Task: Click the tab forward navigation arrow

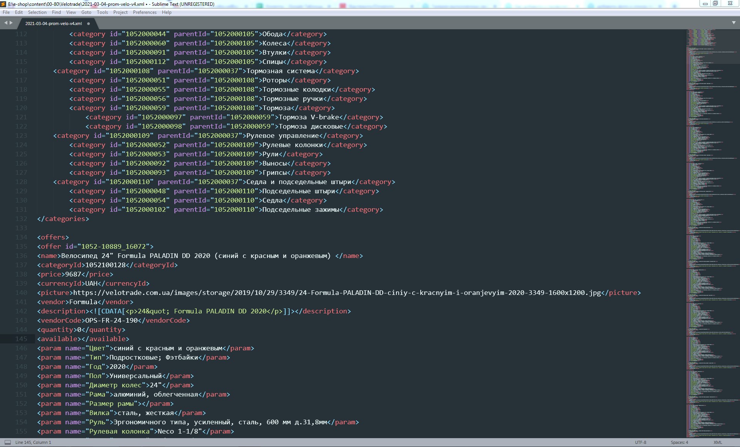Action: (11, 23)
